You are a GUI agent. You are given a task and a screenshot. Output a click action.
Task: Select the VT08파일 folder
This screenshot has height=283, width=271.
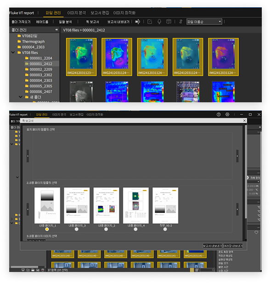pos(28,36)
